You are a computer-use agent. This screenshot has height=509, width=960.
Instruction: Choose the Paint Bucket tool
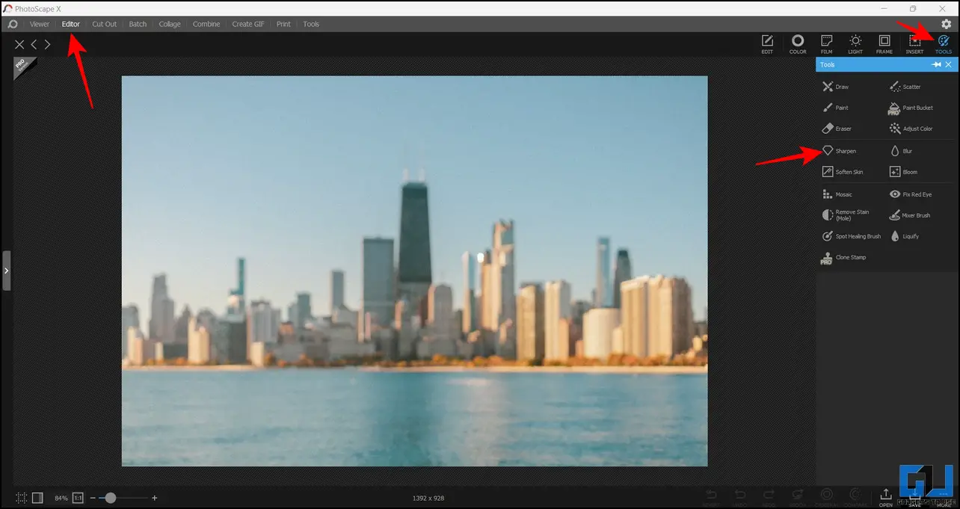click(x=911, y=108)
